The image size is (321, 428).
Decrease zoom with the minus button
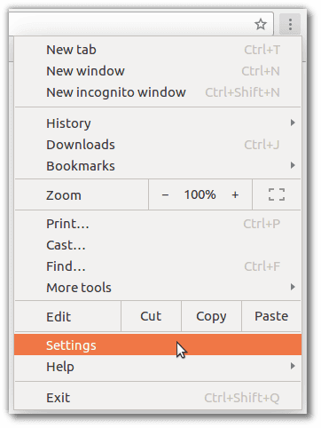165,194
